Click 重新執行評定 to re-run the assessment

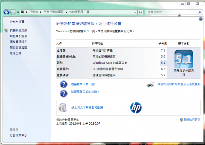tap(192, 120)
